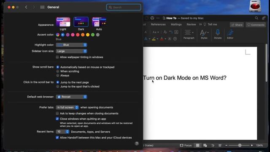Expand hidden ribbon tabs with double chevron

pos(200,24)
